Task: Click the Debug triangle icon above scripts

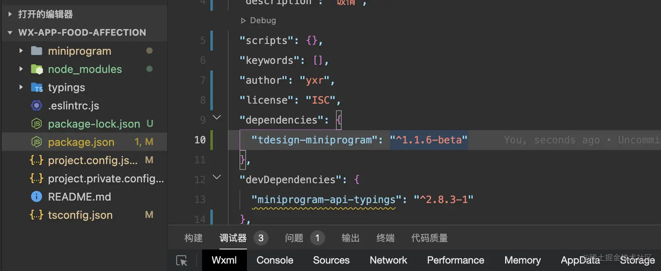Action: pyautogui.click(x=244, y=20)
